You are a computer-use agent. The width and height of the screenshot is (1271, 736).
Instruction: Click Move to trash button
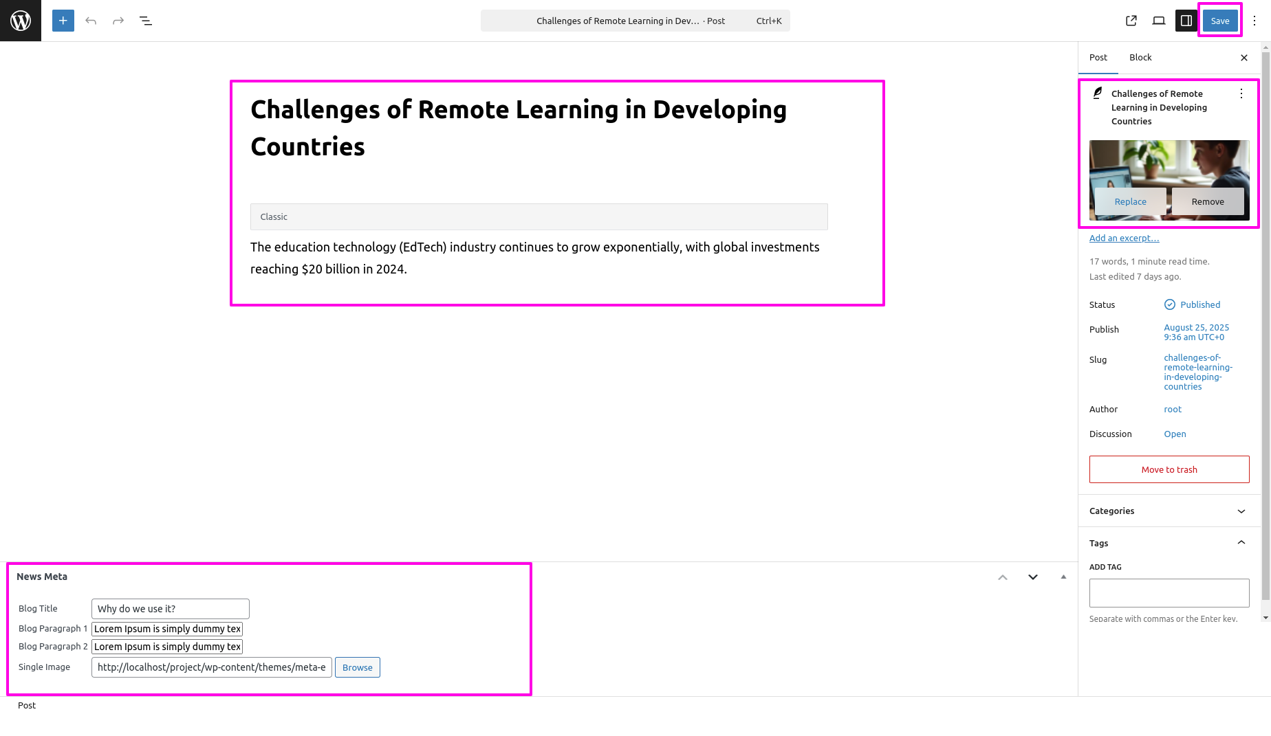[x=1169, y=469]
